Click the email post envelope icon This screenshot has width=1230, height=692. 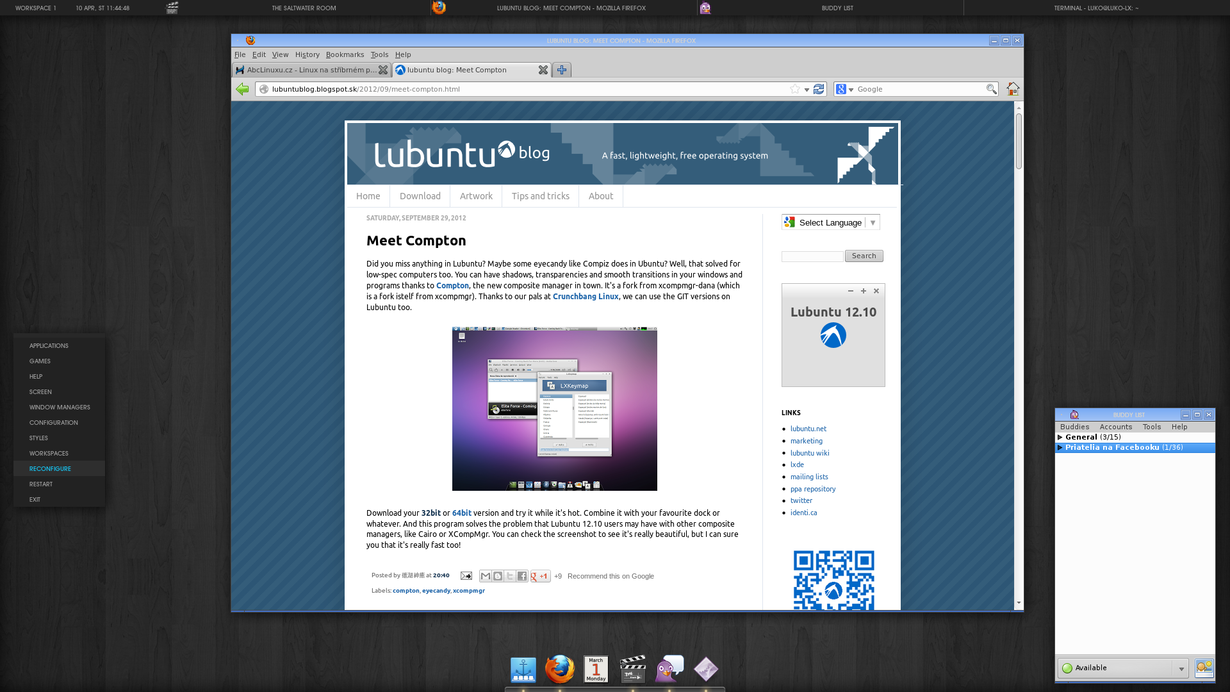pyautogui.click(x=466, y=575)
